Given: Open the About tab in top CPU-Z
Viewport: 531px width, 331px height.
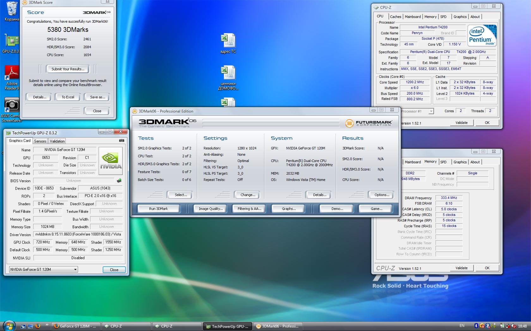Looking at the screenshot, I should coord(475,17).
